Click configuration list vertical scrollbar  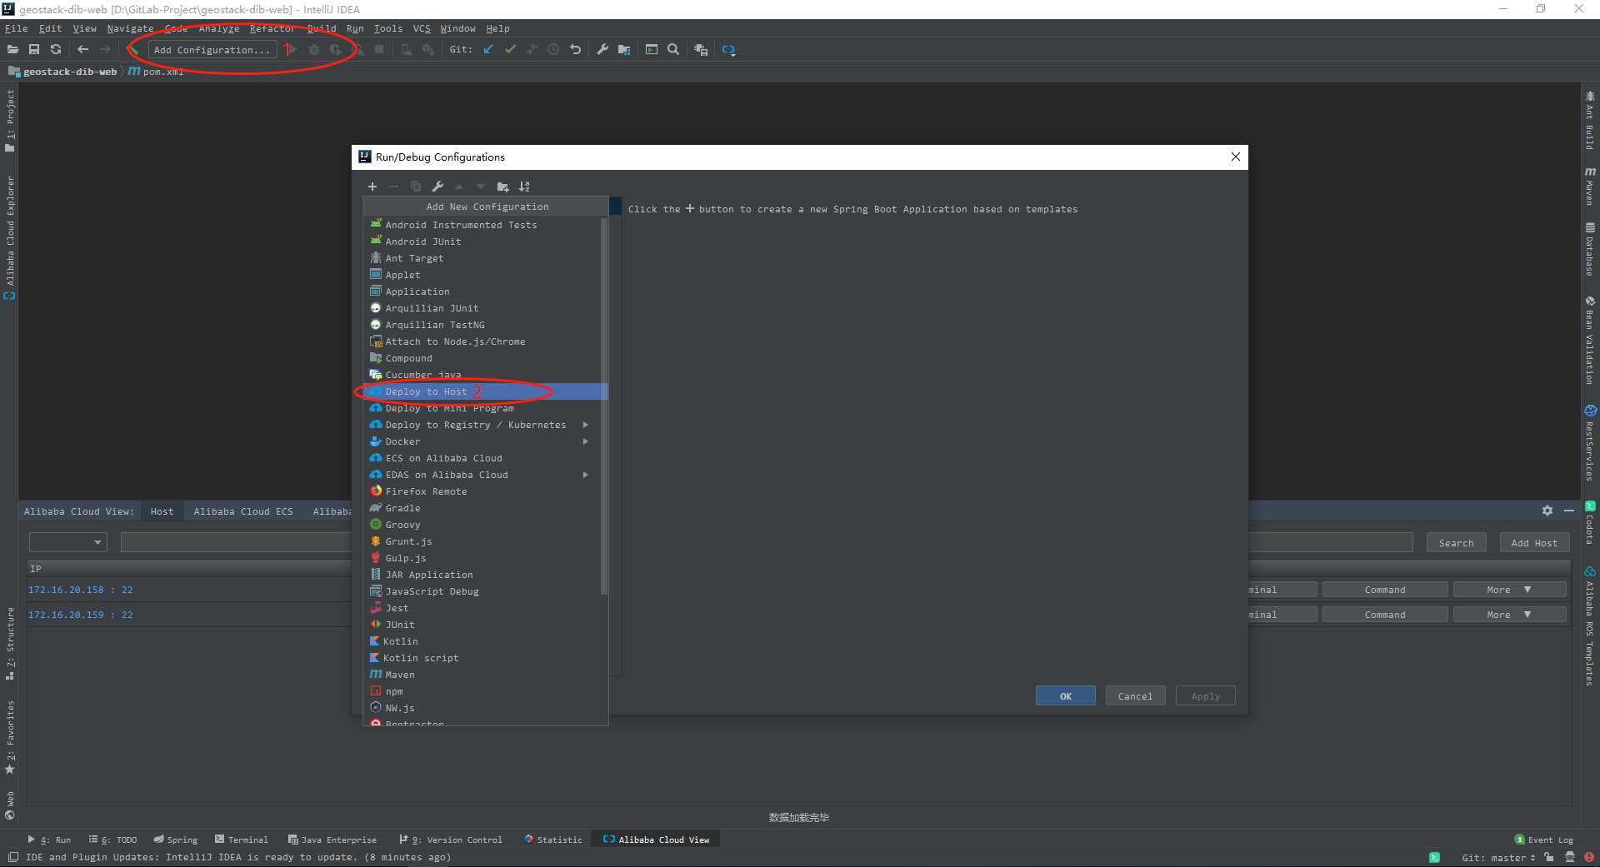pos(604,406)
